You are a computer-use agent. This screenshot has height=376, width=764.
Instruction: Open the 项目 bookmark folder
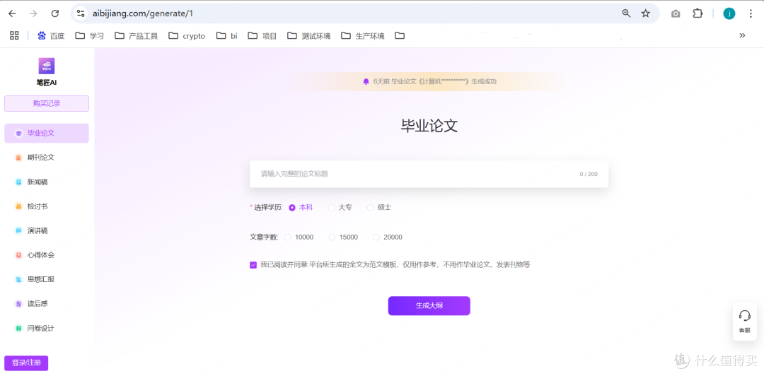pyautogui.click(x=262, y=35)
